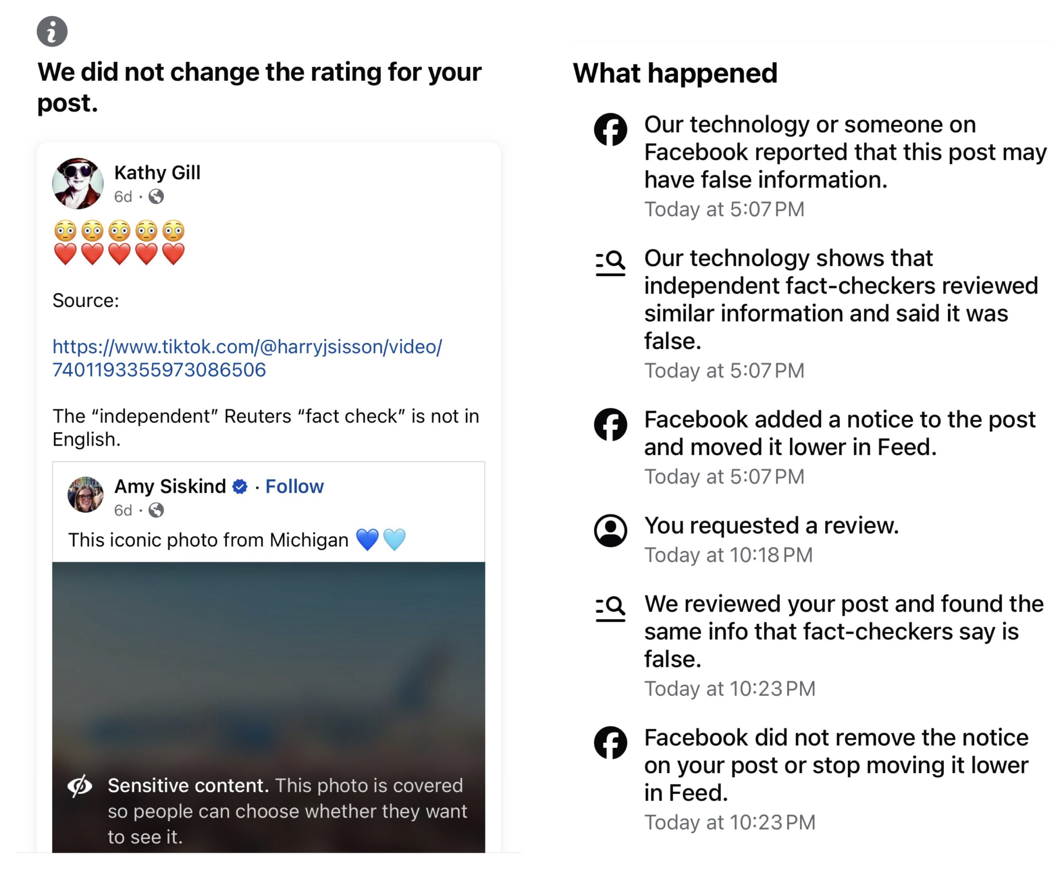Click globe icon on Amy Siskind's post
1064x877 pixels.
[156, 510]
